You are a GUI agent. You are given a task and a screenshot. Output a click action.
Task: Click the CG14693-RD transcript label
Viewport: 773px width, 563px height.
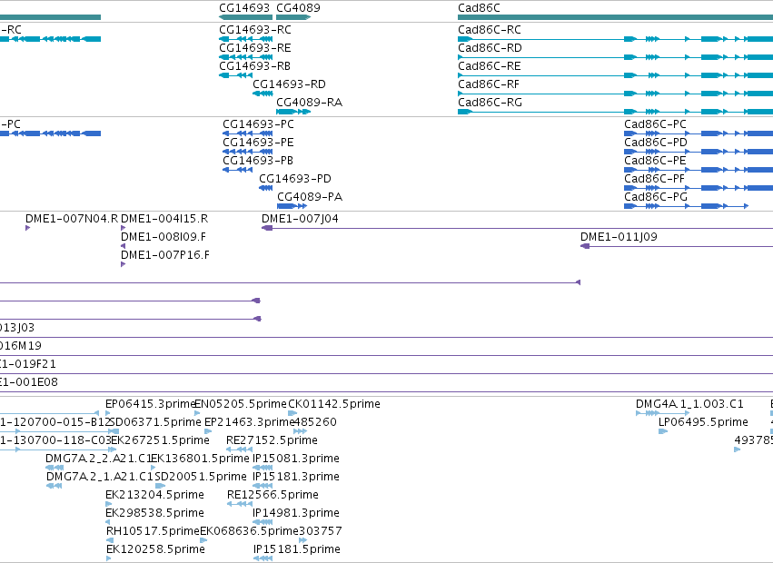click(x=290, y=84)
